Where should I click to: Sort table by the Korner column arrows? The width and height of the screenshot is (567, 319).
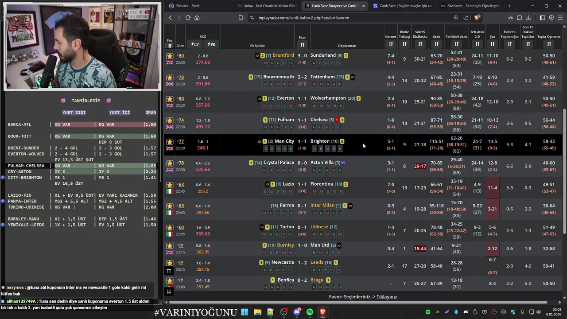tap(391, 44)
